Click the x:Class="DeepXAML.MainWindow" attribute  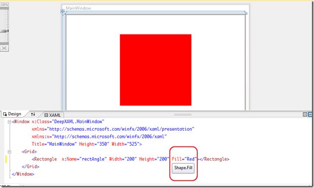[x=68, y=122]
